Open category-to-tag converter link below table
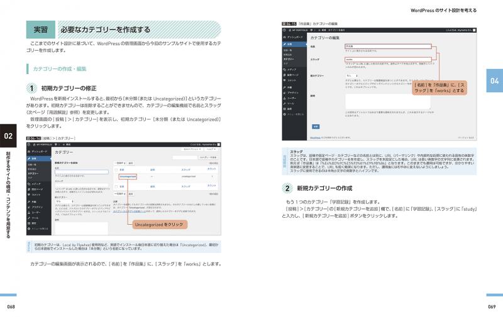The height and width of the screenshot is (317, 503). (130, 212)
